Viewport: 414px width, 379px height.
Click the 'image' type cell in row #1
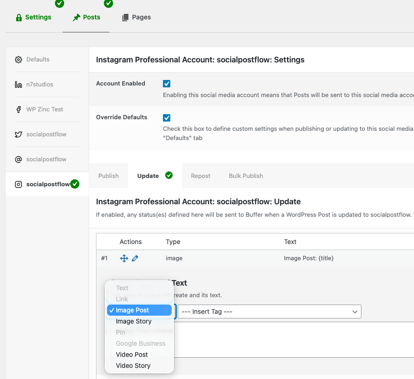[x=174, y=258]
